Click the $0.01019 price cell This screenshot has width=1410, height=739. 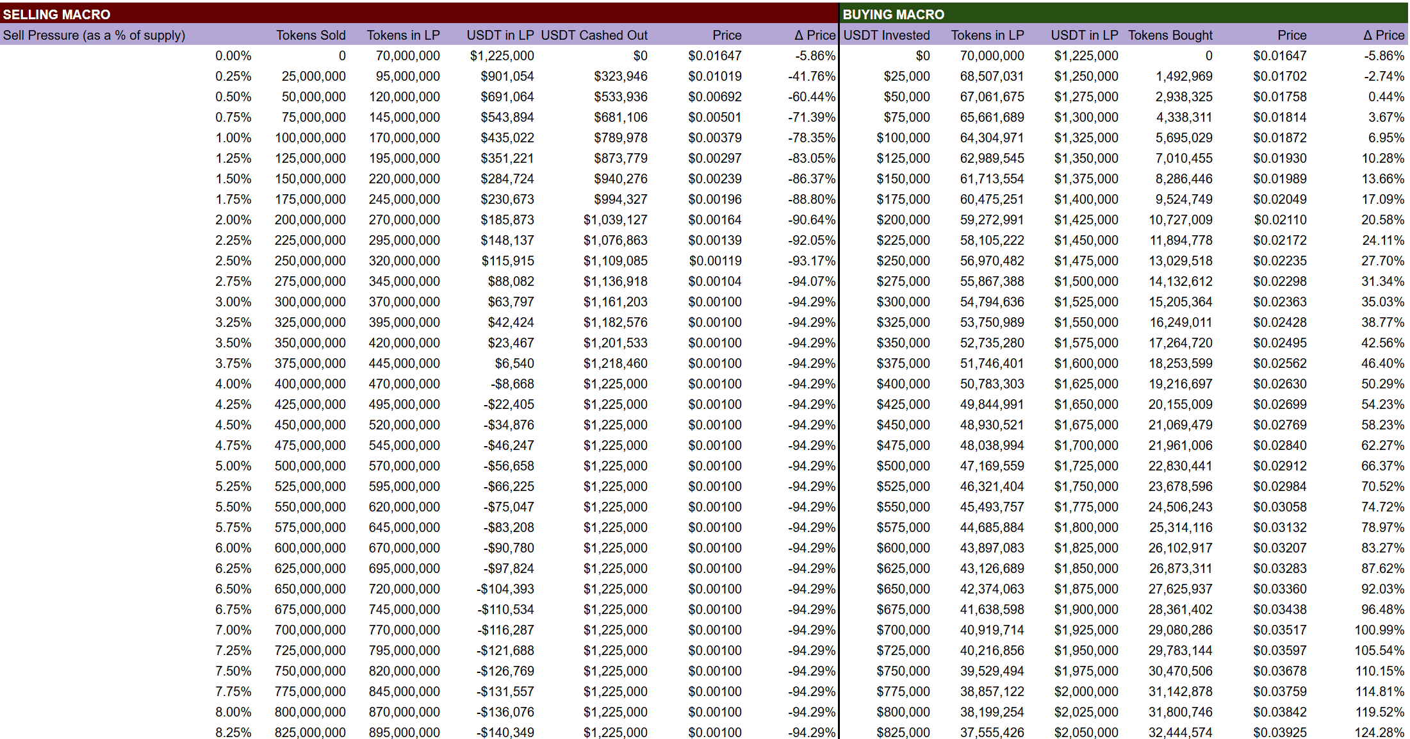[714, 76]
